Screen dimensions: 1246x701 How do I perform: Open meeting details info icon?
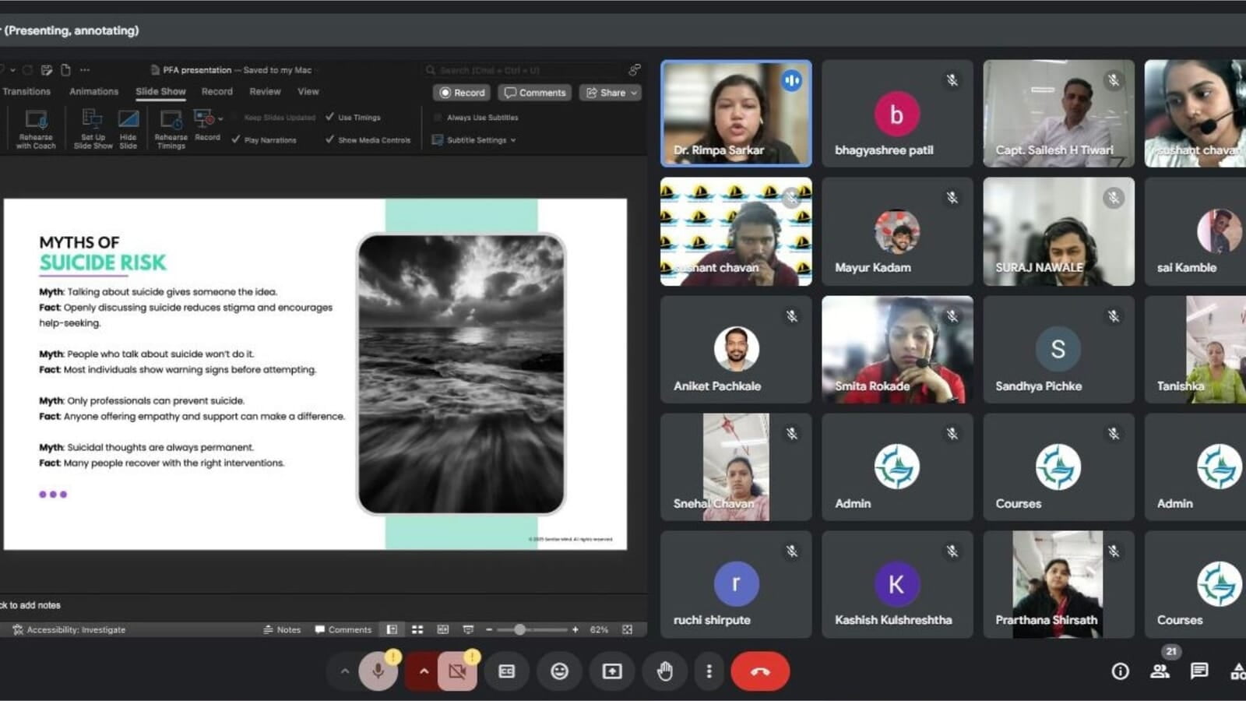point(1120,671)
